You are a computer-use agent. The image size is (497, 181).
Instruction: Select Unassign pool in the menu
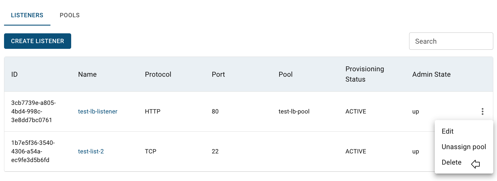point(464,147)
